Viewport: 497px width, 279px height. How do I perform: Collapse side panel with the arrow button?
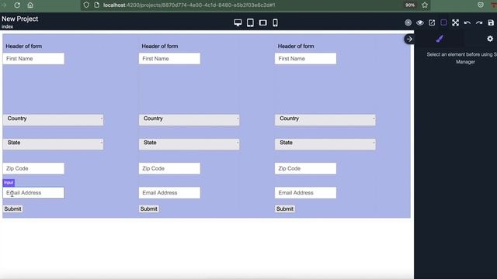coord(409,40)
